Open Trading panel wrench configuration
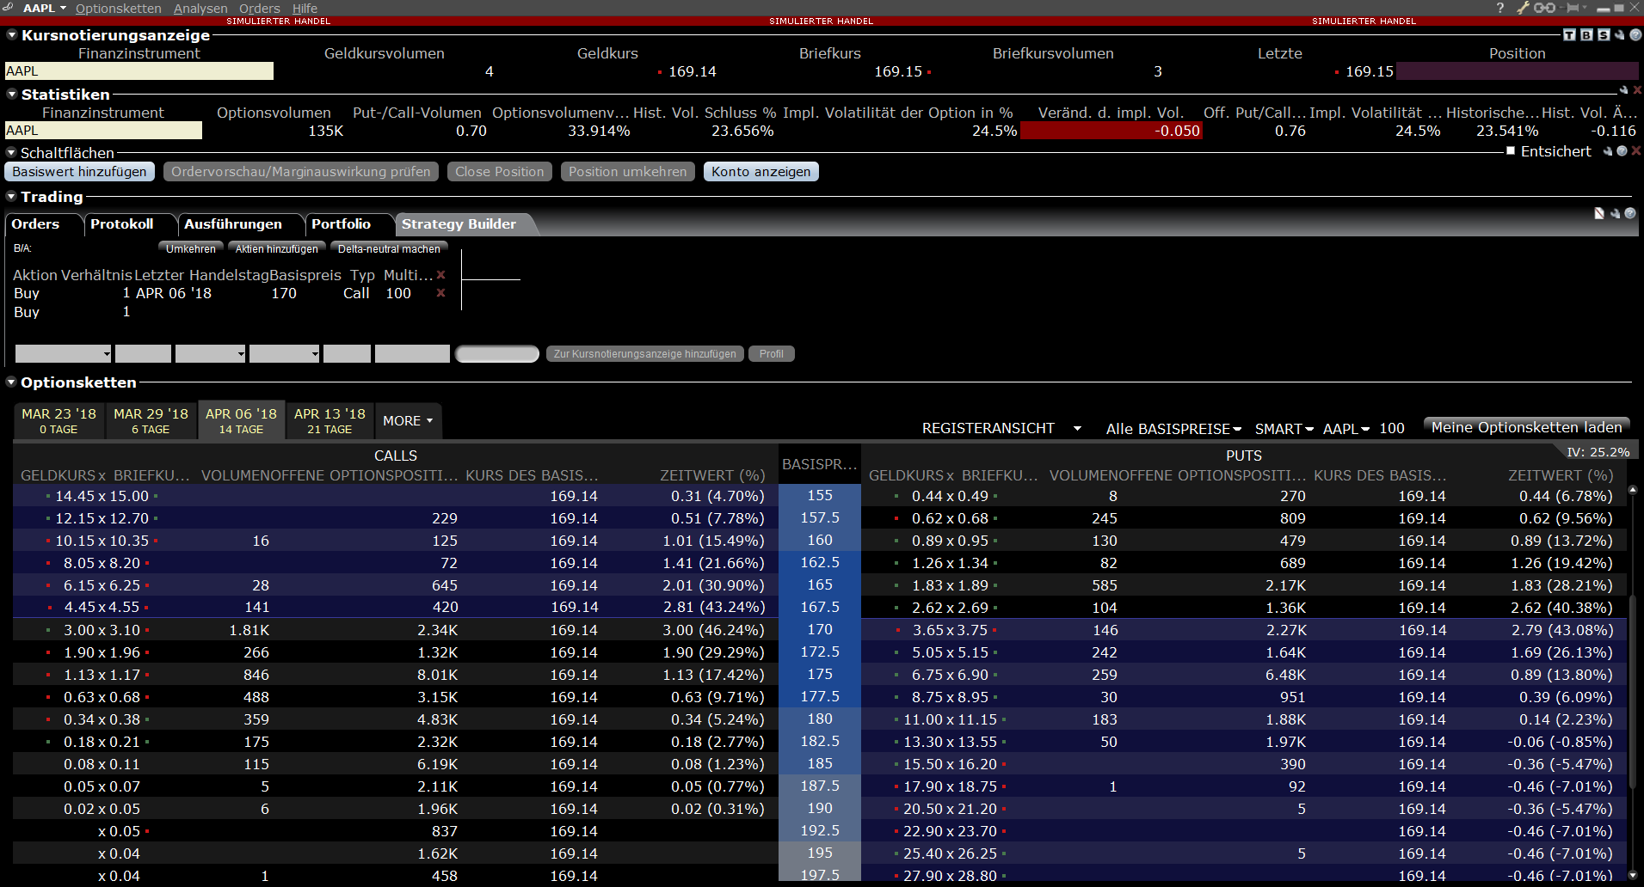This screenshot has height=887, width=1644. click(1615, 213)
